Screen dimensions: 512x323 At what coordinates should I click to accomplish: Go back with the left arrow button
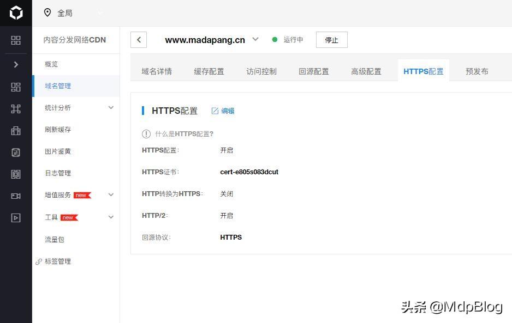(x=139, y=40)
